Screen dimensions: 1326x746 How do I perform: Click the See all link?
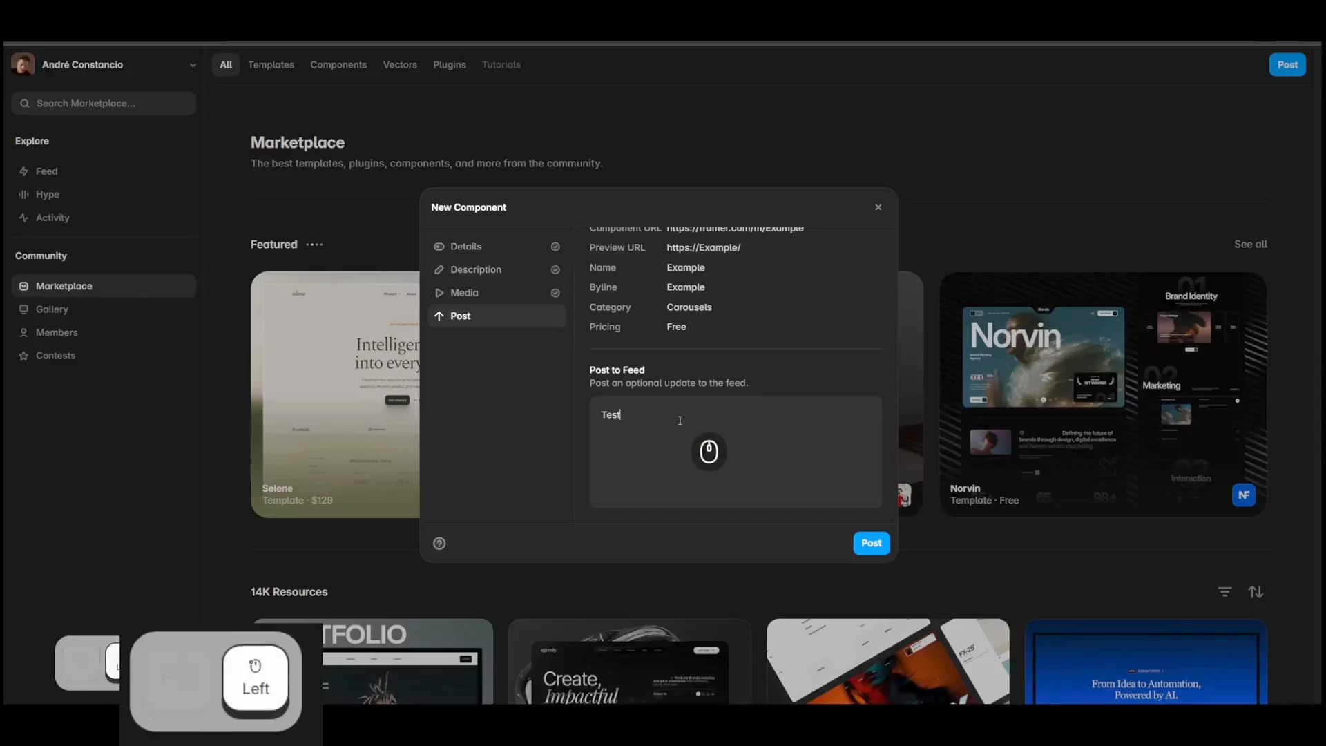coord(1250,244)
